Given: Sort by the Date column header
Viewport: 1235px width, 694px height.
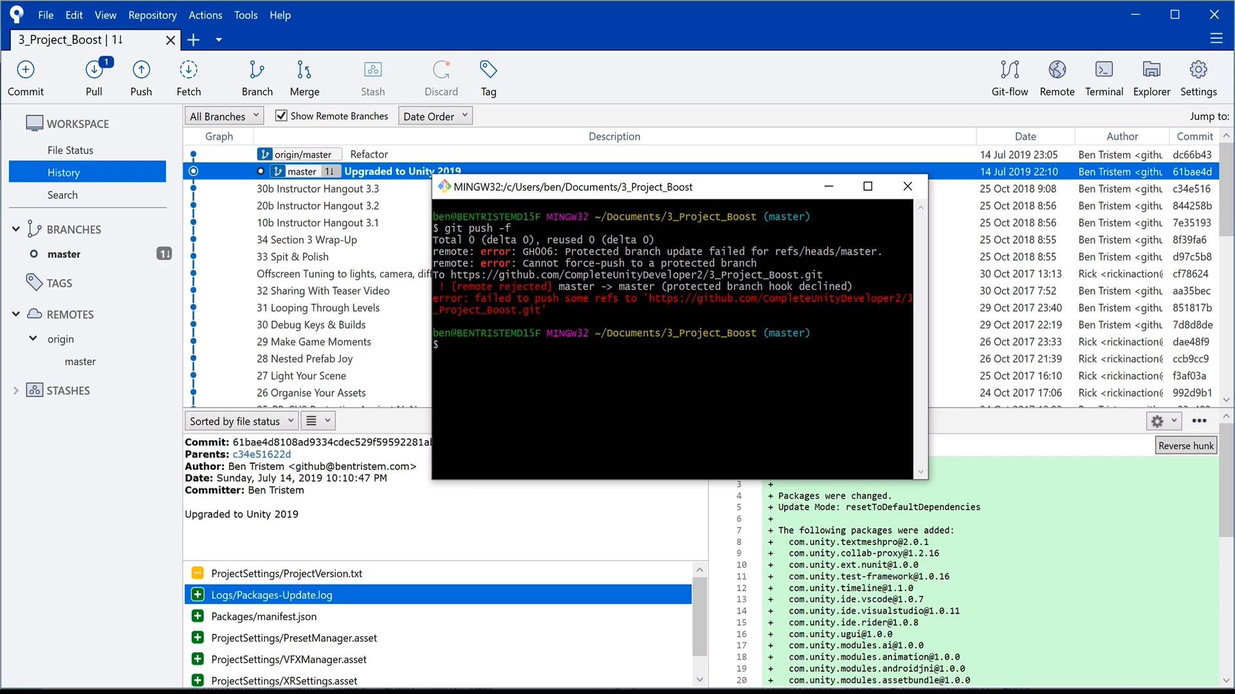Looking at the screenshot, I should tap(1025, 136).
